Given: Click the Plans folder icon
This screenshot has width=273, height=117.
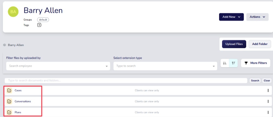Looking at the screenshot, I should click(9, 112).
